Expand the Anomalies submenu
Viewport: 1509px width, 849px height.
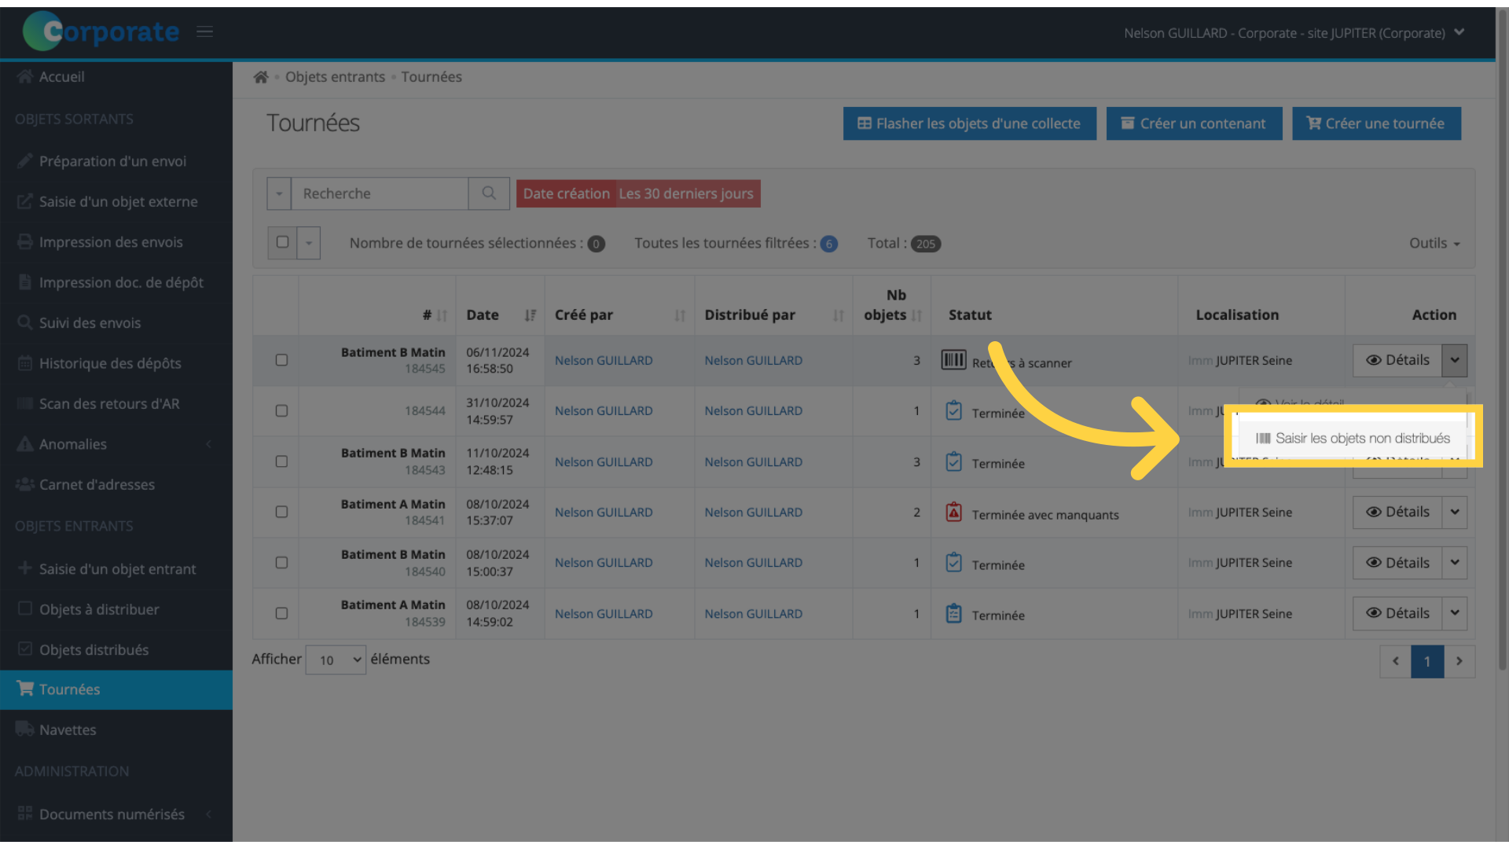point(116,445)
